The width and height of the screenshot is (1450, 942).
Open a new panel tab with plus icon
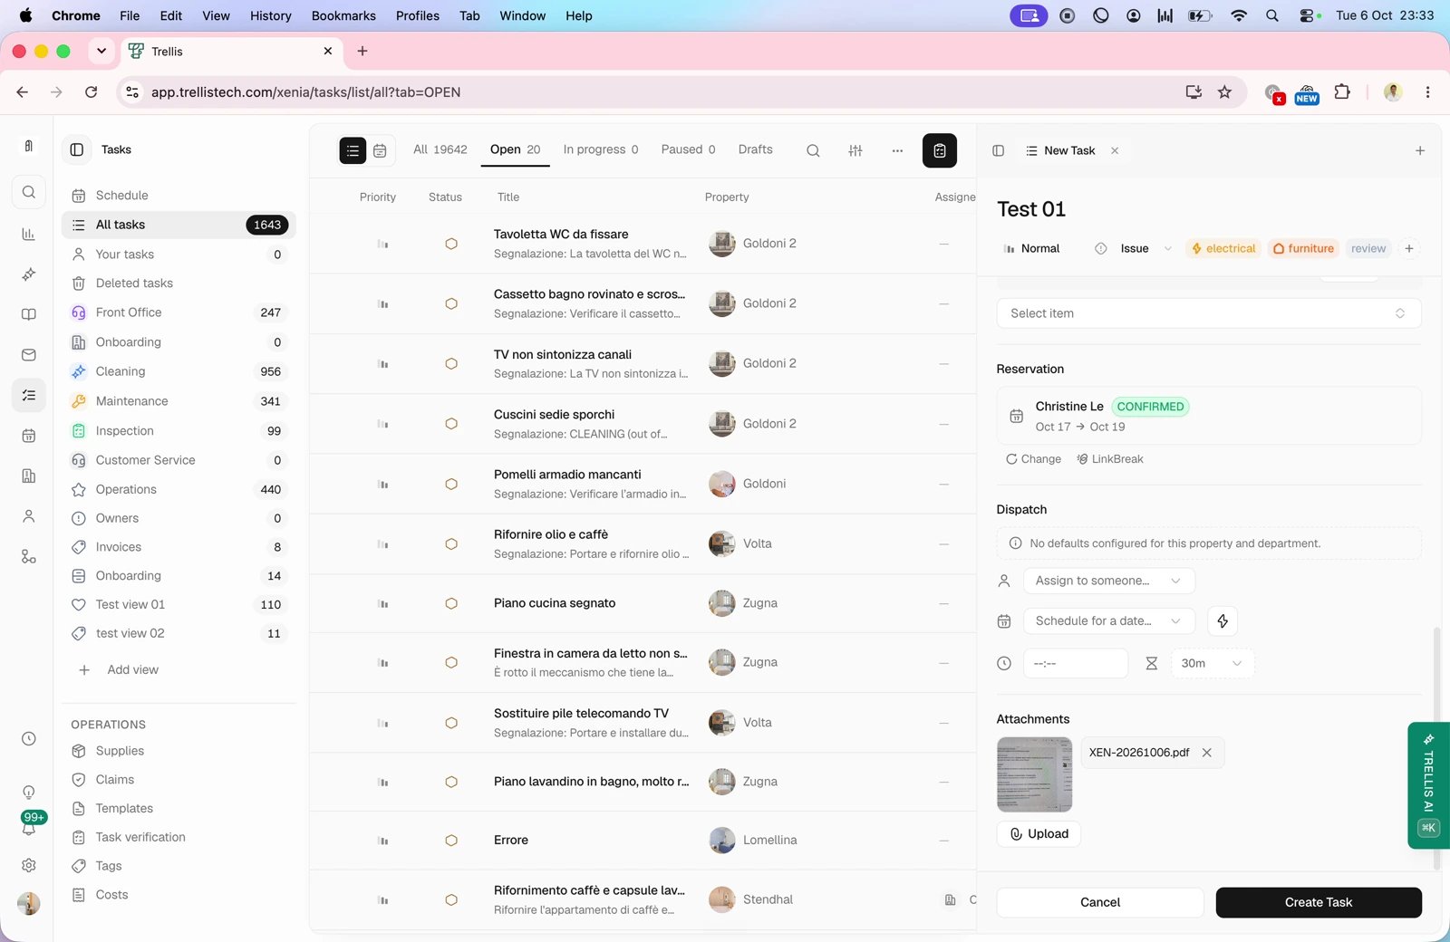click(x=1420, y=150)
